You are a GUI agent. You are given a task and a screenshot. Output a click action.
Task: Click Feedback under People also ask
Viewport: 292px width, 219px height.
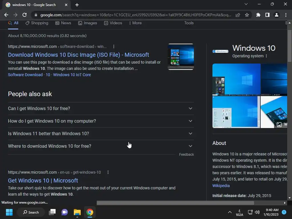click(x=186, y=154)
